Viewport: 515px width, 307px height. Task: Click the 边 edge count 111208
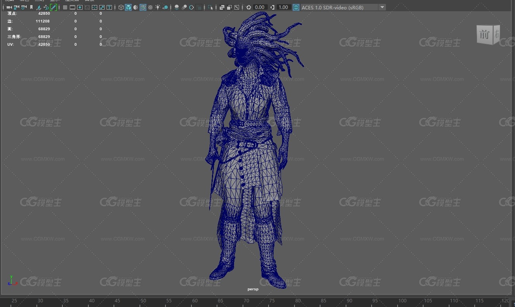(43, 21)
